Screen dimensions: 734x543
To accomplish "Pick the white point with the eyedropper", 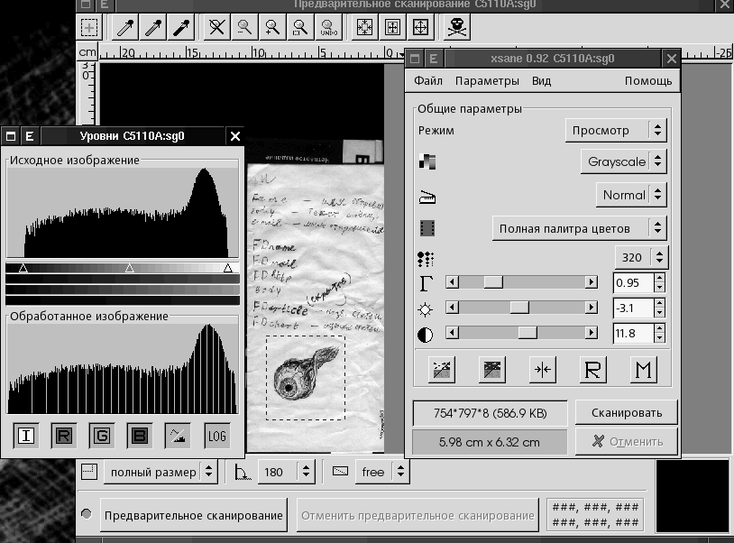I will [125, 27].
